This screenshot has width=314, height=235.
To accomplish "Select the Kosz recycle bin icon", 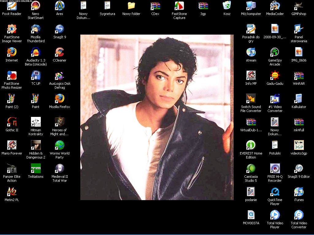I will (x=227, y=6).
